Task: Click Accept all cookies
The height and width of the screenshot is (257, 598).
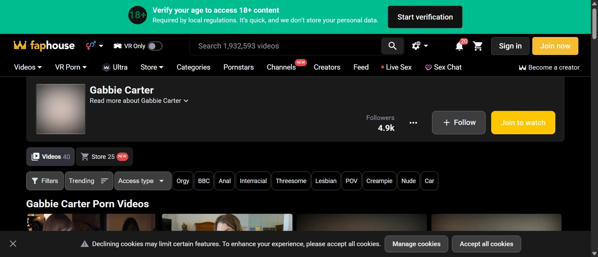Action: click(x=486, y=244)
